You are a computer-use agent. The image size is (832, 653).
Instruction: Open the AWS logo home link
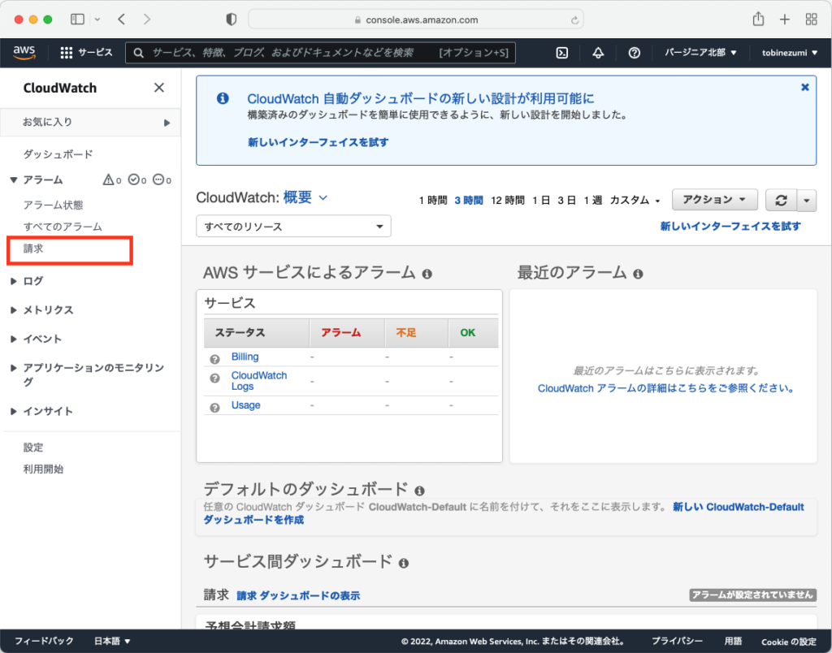coord(24,53)
